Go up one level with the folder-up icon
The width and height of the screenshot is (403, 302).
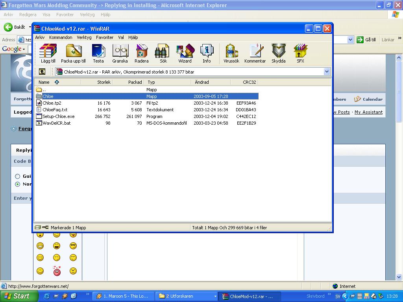pyautogui.click(x=42, y=72)
